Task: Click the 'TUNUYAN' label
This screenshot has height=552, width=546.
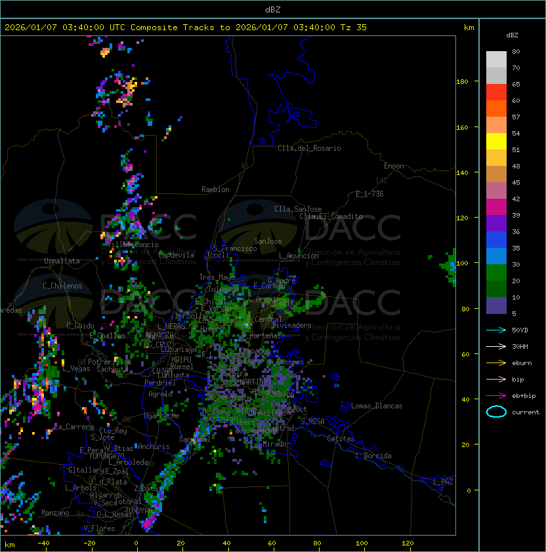Action: click(139, 511)
